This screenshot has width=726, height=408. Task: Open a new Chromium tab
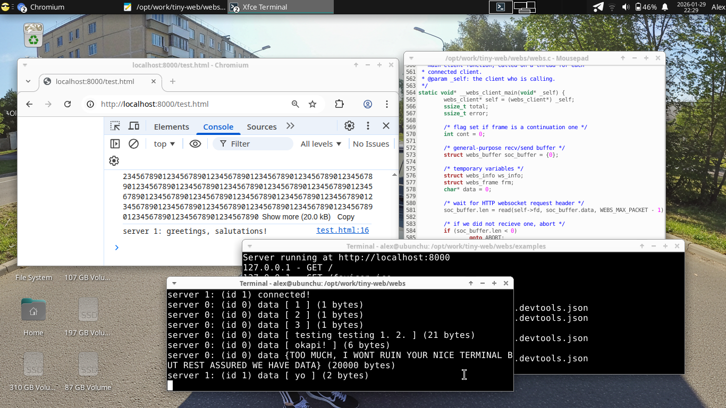pos(173,81)
